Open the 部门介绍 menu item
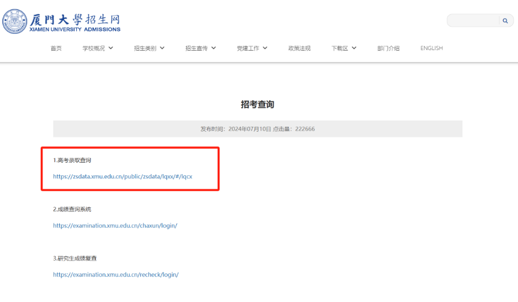Image resolution: width=518 pixels, height=302 pixels. point(388,48)
